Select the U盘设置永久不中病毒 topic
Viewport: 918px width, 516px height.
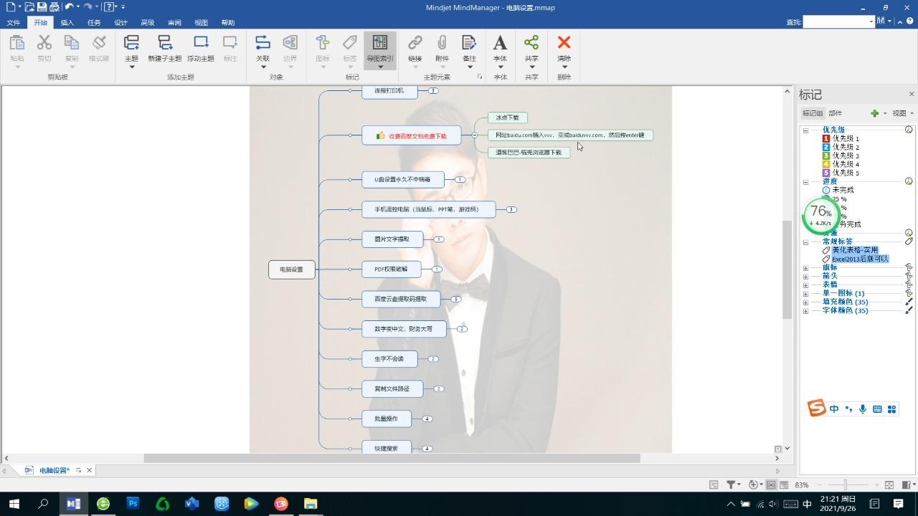pos(403,180)
